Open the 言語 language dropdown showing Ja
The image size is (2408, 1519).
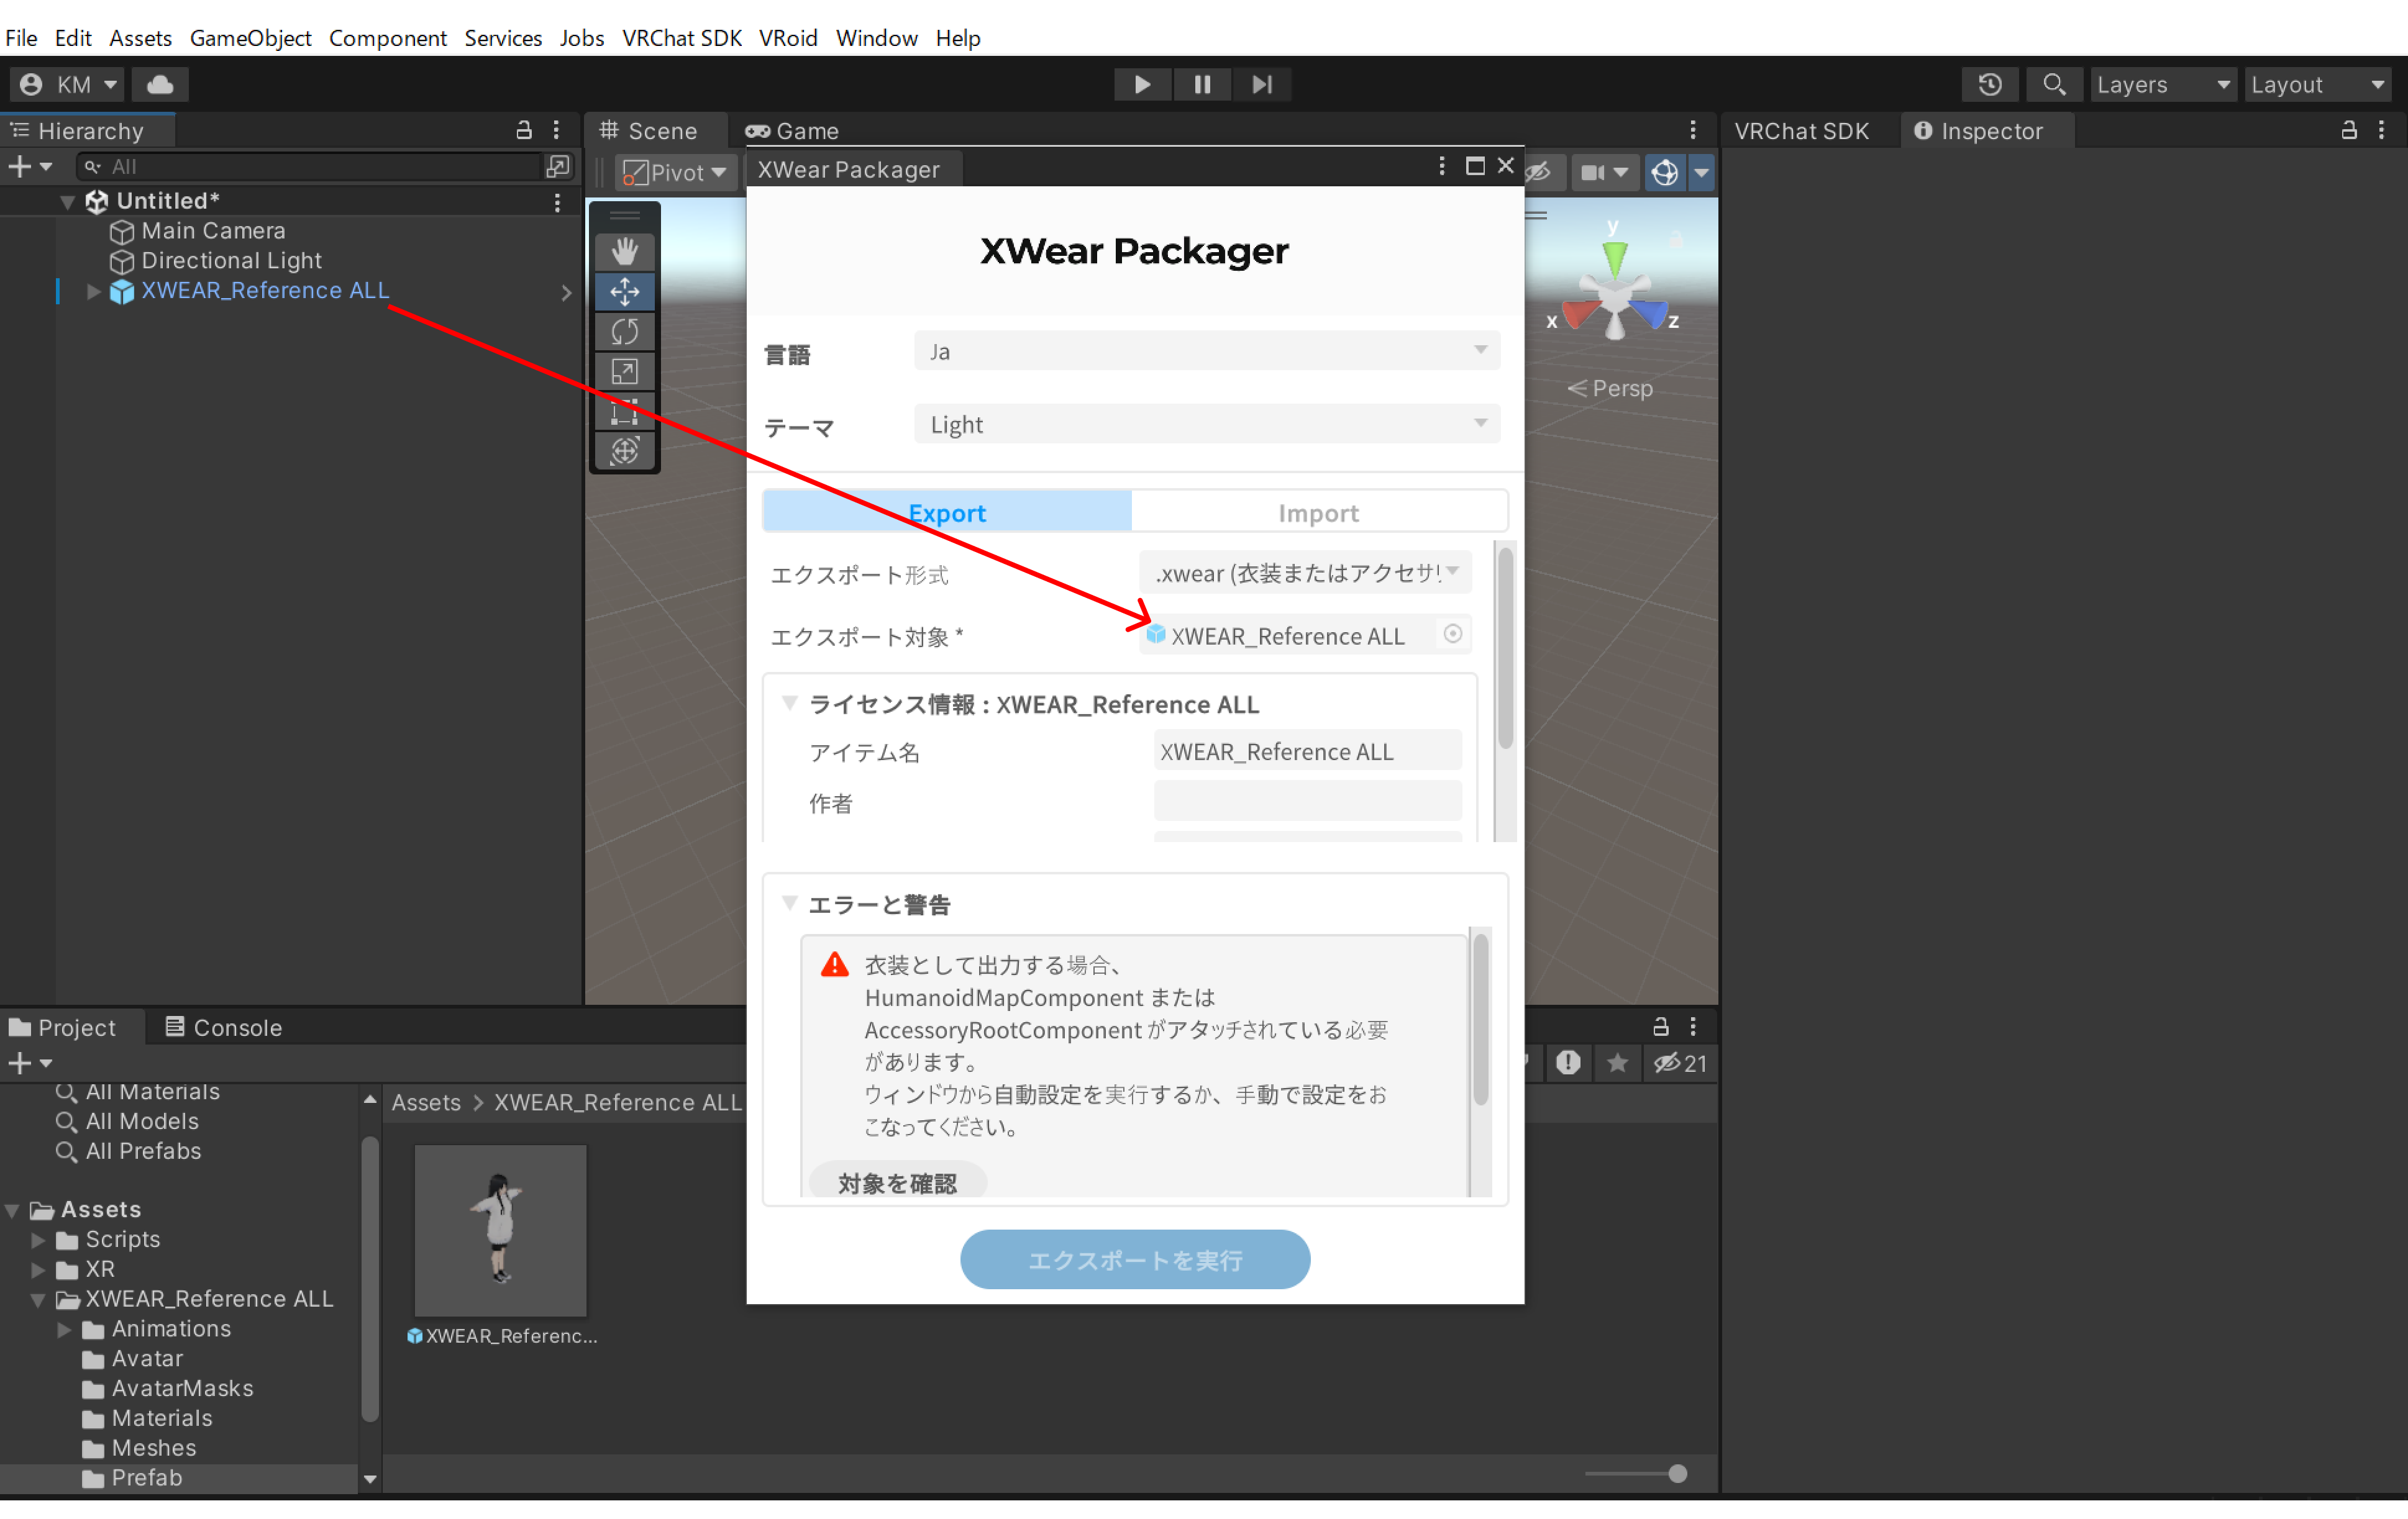(x=1206, y=351)
